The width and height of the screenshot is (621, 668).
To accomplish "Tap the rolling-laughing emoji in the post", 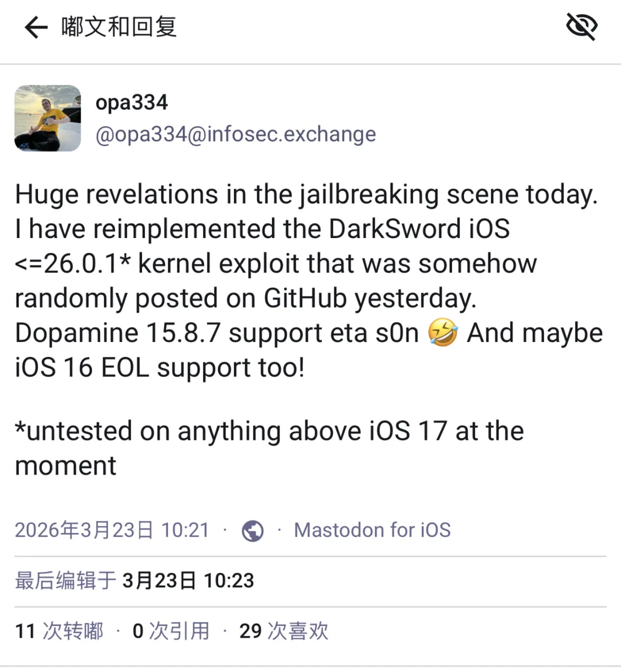I will pos(443,332).
